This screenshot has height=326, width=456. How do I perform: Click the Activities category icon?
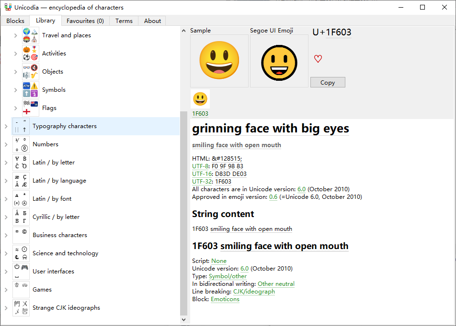coord(31,54)
